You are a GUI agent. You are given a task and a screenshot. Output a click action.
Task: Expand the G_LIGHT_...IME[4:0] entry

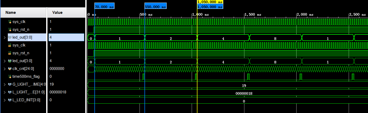5,84
